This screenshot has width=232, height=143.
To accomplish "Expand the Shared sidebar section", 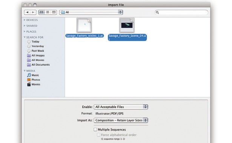I will click(x=25, y=26).
